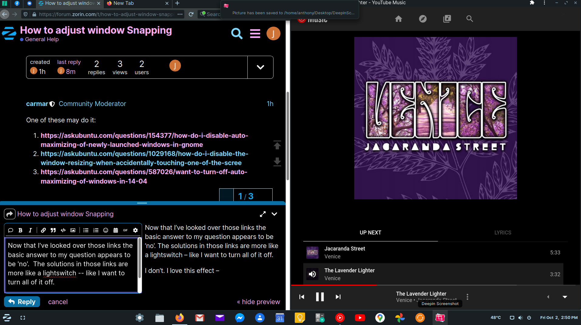581x325 pixels.
Task: Open the Zorin start menu
Action: click(x=7, y=318)
